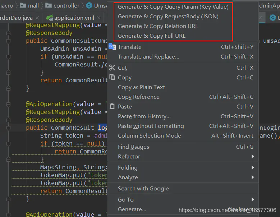The image size is (280, 217).
Task: Toggle Column Selection Mode
Action: 183,136
